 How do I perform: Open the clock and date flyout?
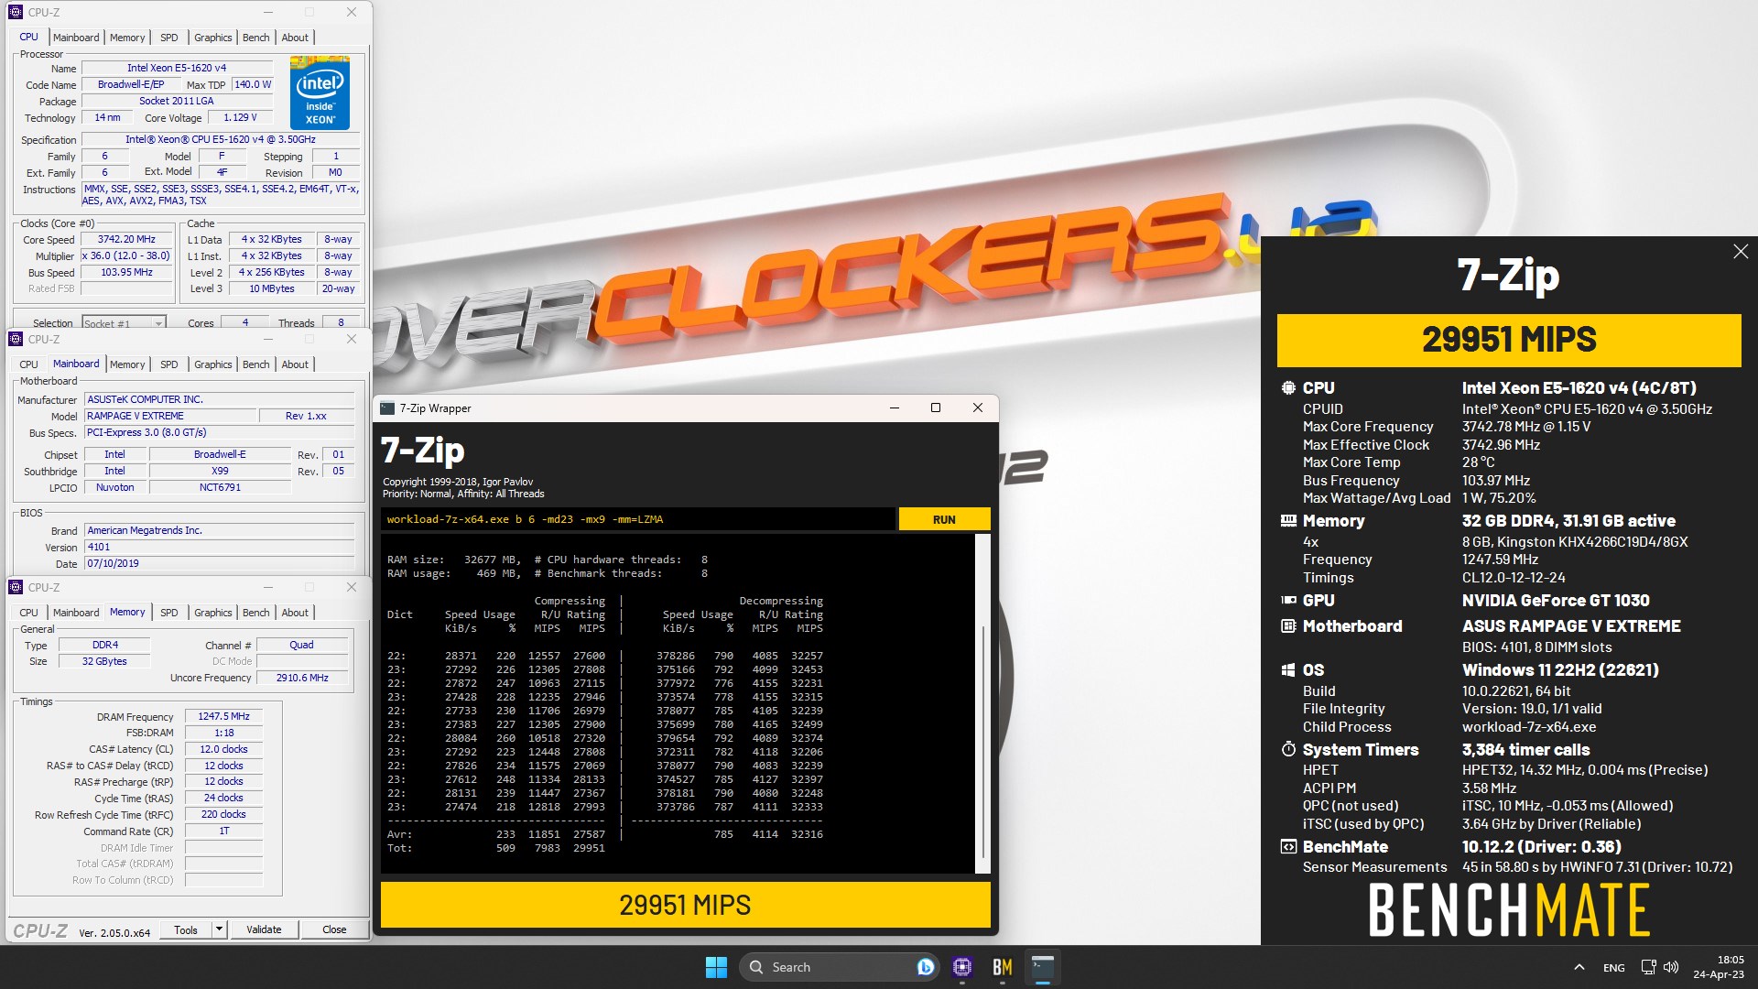click(1719, 967)
